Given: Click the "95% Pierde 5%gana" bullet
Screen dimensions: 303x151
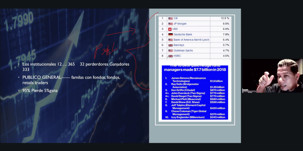Looking at the screenshot, I should 41,91.
